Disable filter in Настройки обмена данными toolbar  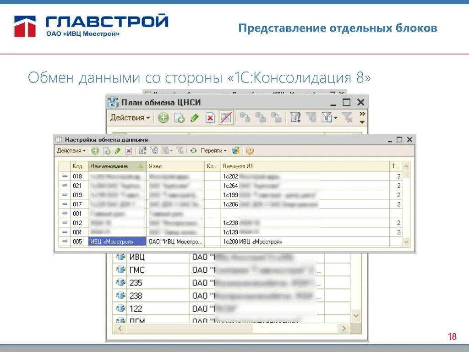coord(180,150)
